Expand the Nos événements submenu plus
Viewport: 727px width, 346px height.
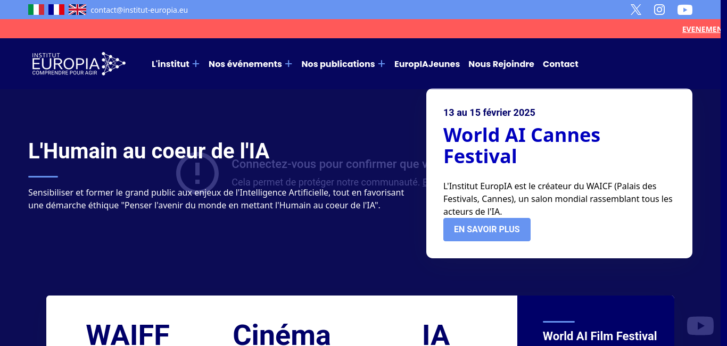(288, 64)
